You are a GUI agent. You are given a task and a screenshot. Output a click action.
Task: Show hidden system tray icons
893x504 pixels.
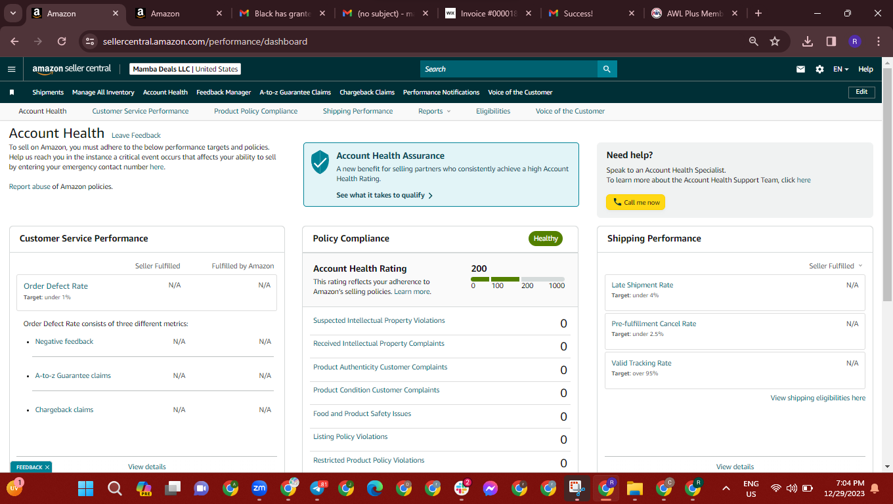point(726,488)
